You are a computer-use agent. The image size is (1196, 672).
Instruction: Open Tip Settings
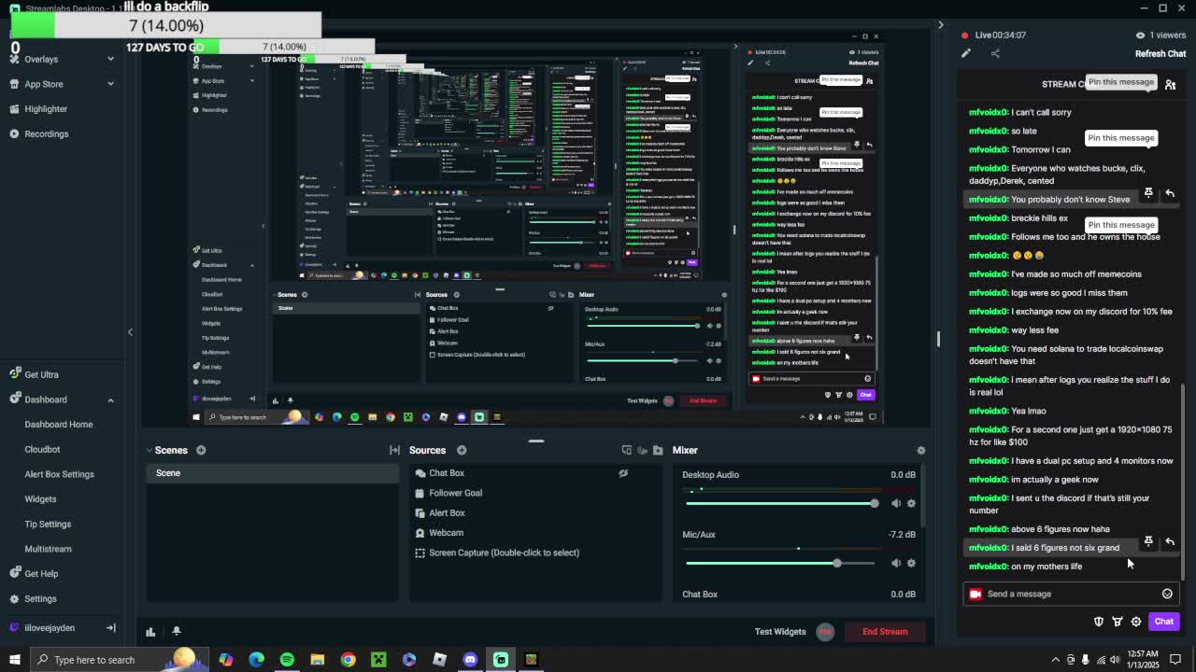pos(48,524)
